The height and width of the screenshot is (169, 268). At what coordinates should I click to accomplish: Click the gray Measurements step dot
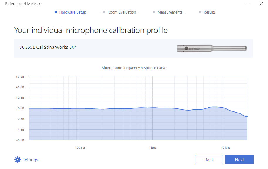pos(154,12)
